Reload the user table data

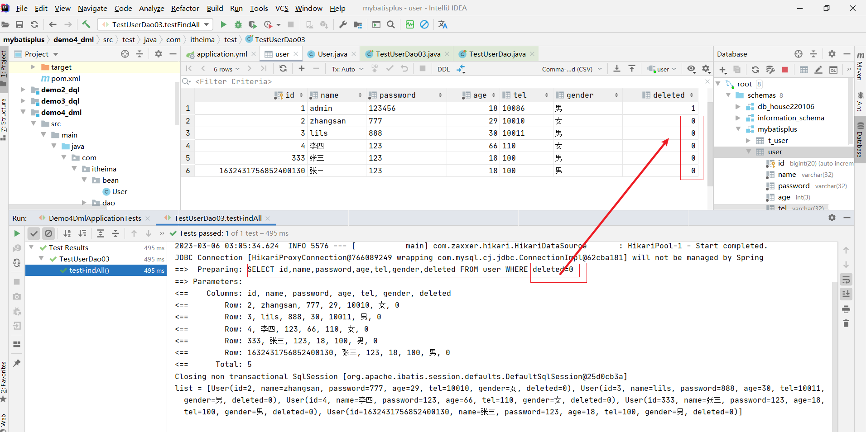coord(283,68)
